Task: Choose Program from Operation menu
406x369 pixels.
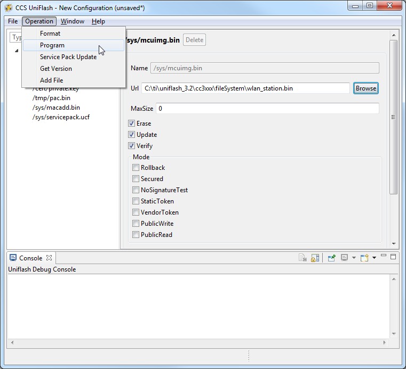Action: pyautogui.click(x=74, y=45)
